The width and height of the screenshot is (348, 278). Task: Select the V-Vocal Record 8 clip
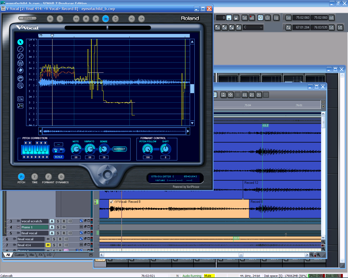(179, 209)
